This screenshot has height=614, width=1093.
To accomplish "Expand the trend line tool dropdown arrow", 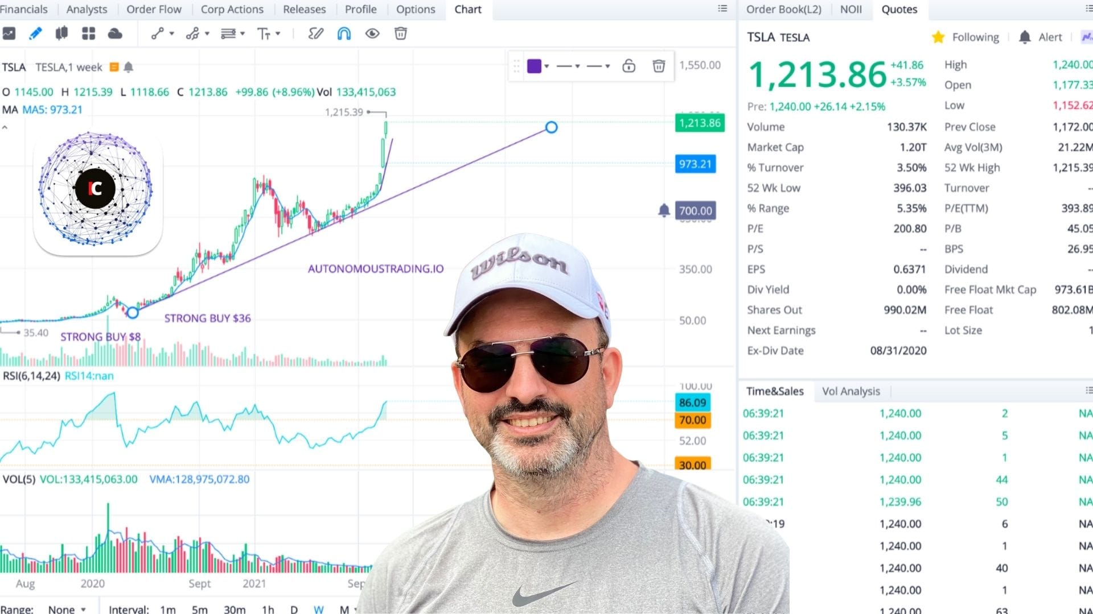I will coord(171,34).
